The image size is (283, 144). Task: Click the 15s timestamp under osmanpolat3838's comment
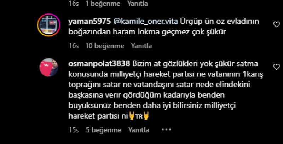(x=74, y=130)
